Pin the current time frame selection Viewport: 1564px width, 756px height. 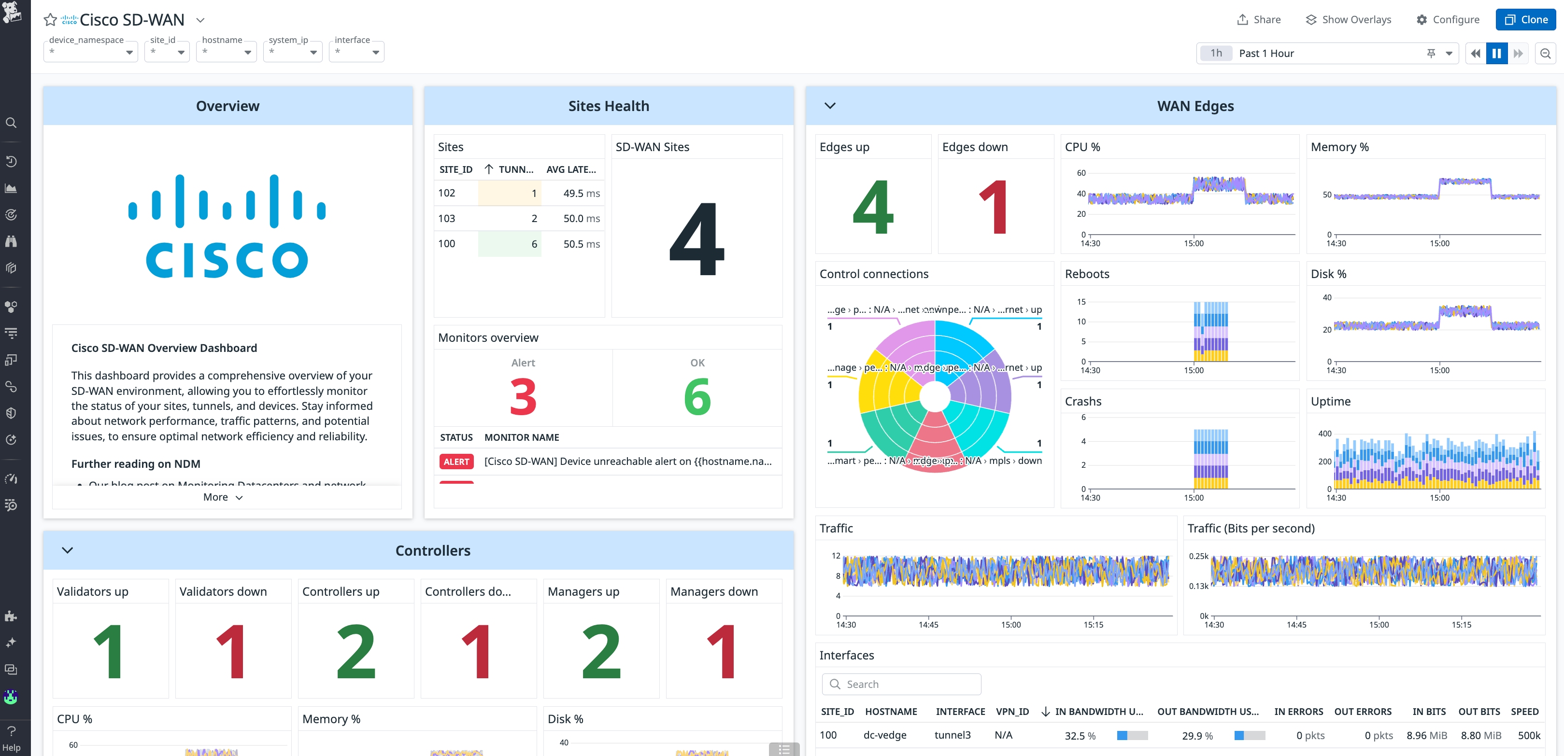[1432, 54]
